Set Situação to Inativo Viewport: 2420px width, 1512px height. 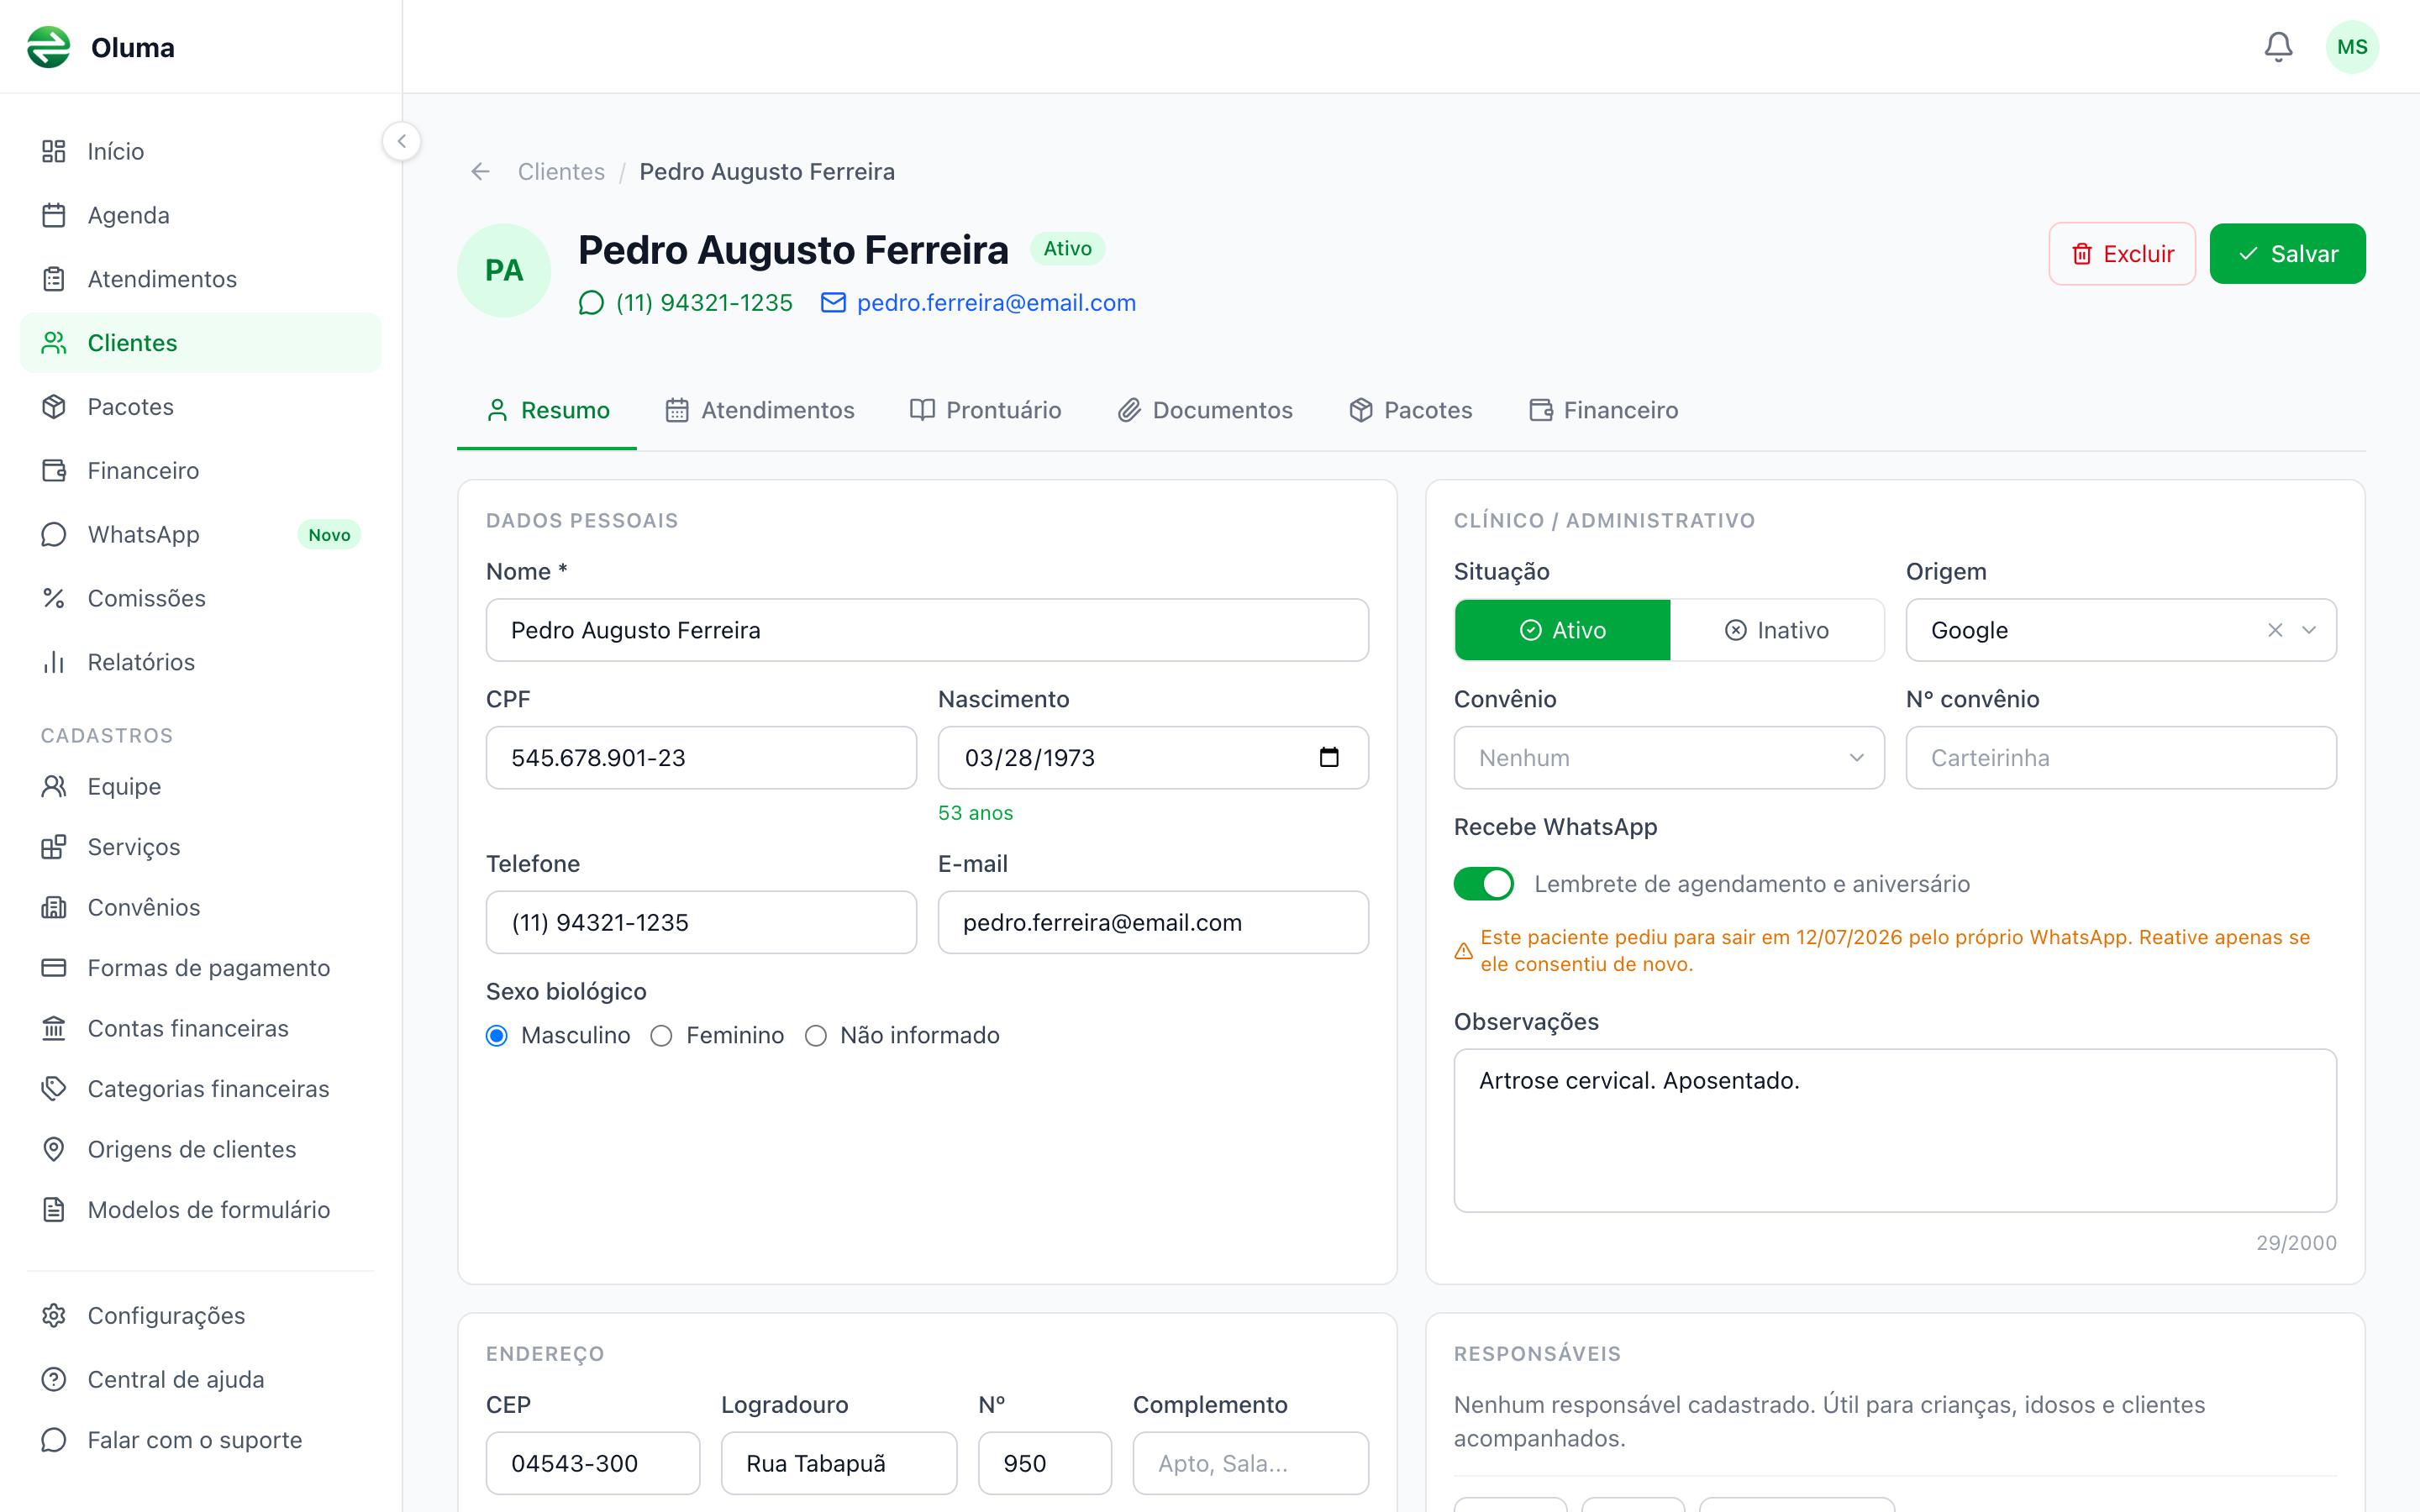1777,630
